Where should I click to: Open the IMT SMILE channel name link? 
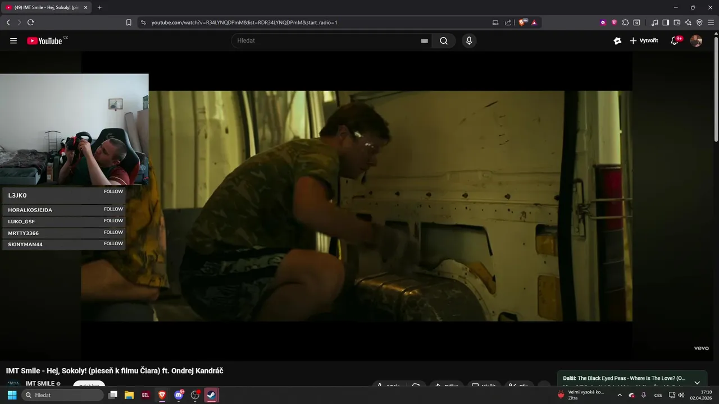coord(40,384)
